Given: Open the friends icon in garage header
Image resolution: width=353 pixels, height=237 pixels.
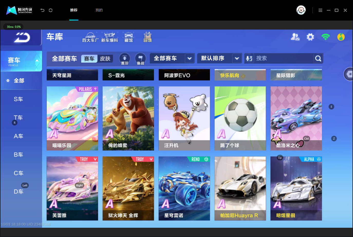Looking at the screenshot, I should point(295,37).
